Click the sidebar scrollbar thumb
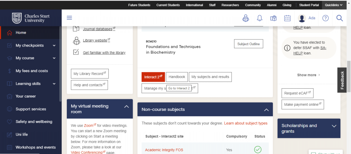Viewport: 351px width, 154px height. tap(60, 64)
